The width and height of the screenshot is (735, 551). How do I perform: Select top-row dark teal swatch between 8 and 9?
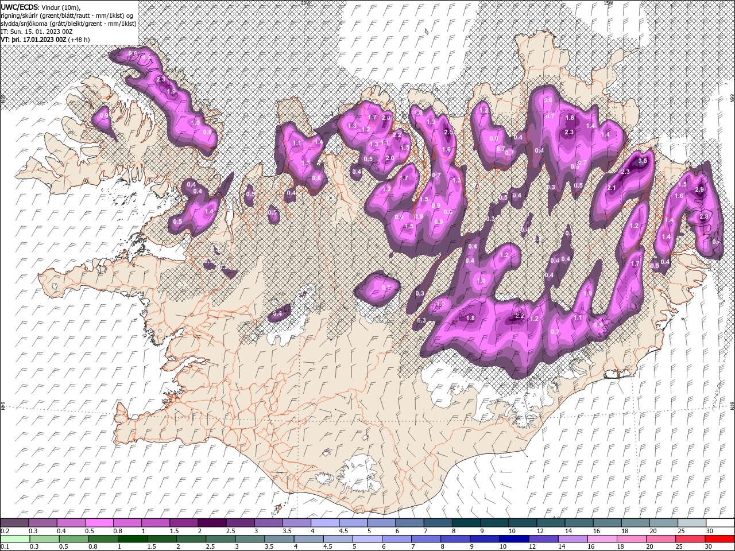pyautogui.click(x=466, y=523)
